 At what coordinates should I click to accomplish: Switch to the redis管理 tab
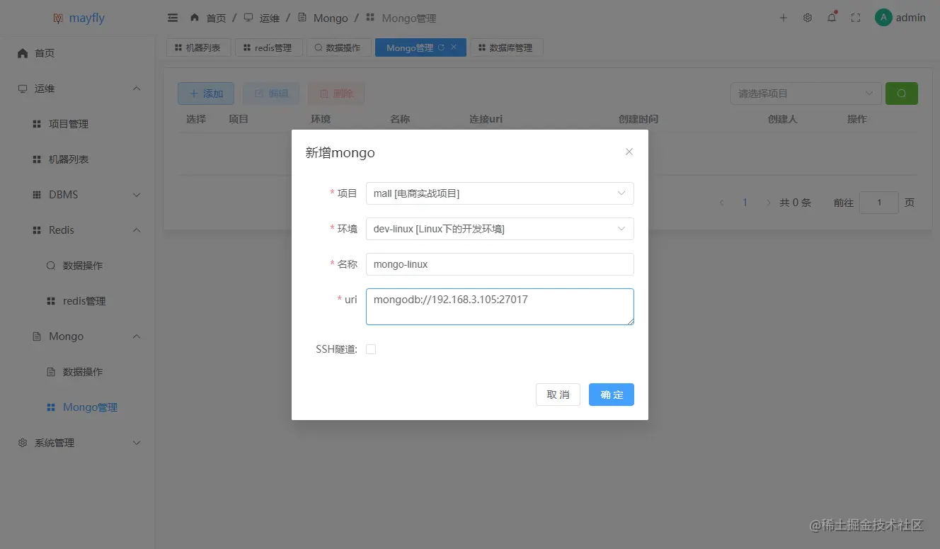pos(268,47)
